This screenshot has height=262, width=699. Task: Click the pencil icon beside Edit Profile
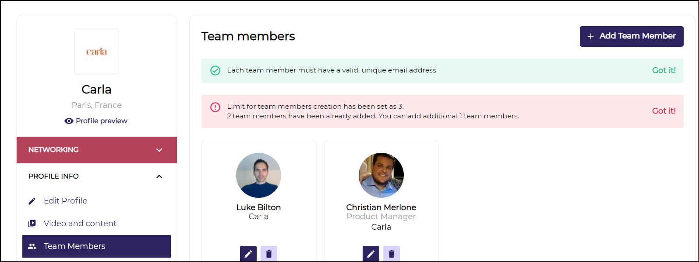coord(32,201)
